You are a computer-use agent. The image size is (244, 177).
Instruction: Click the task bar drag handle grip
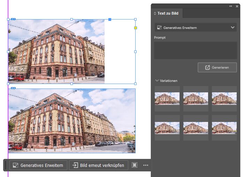click(6, 165)
